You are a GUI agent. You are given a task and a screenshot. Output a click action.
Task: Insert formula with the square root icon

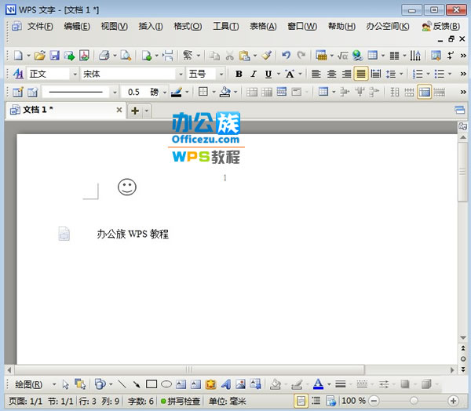343,56
